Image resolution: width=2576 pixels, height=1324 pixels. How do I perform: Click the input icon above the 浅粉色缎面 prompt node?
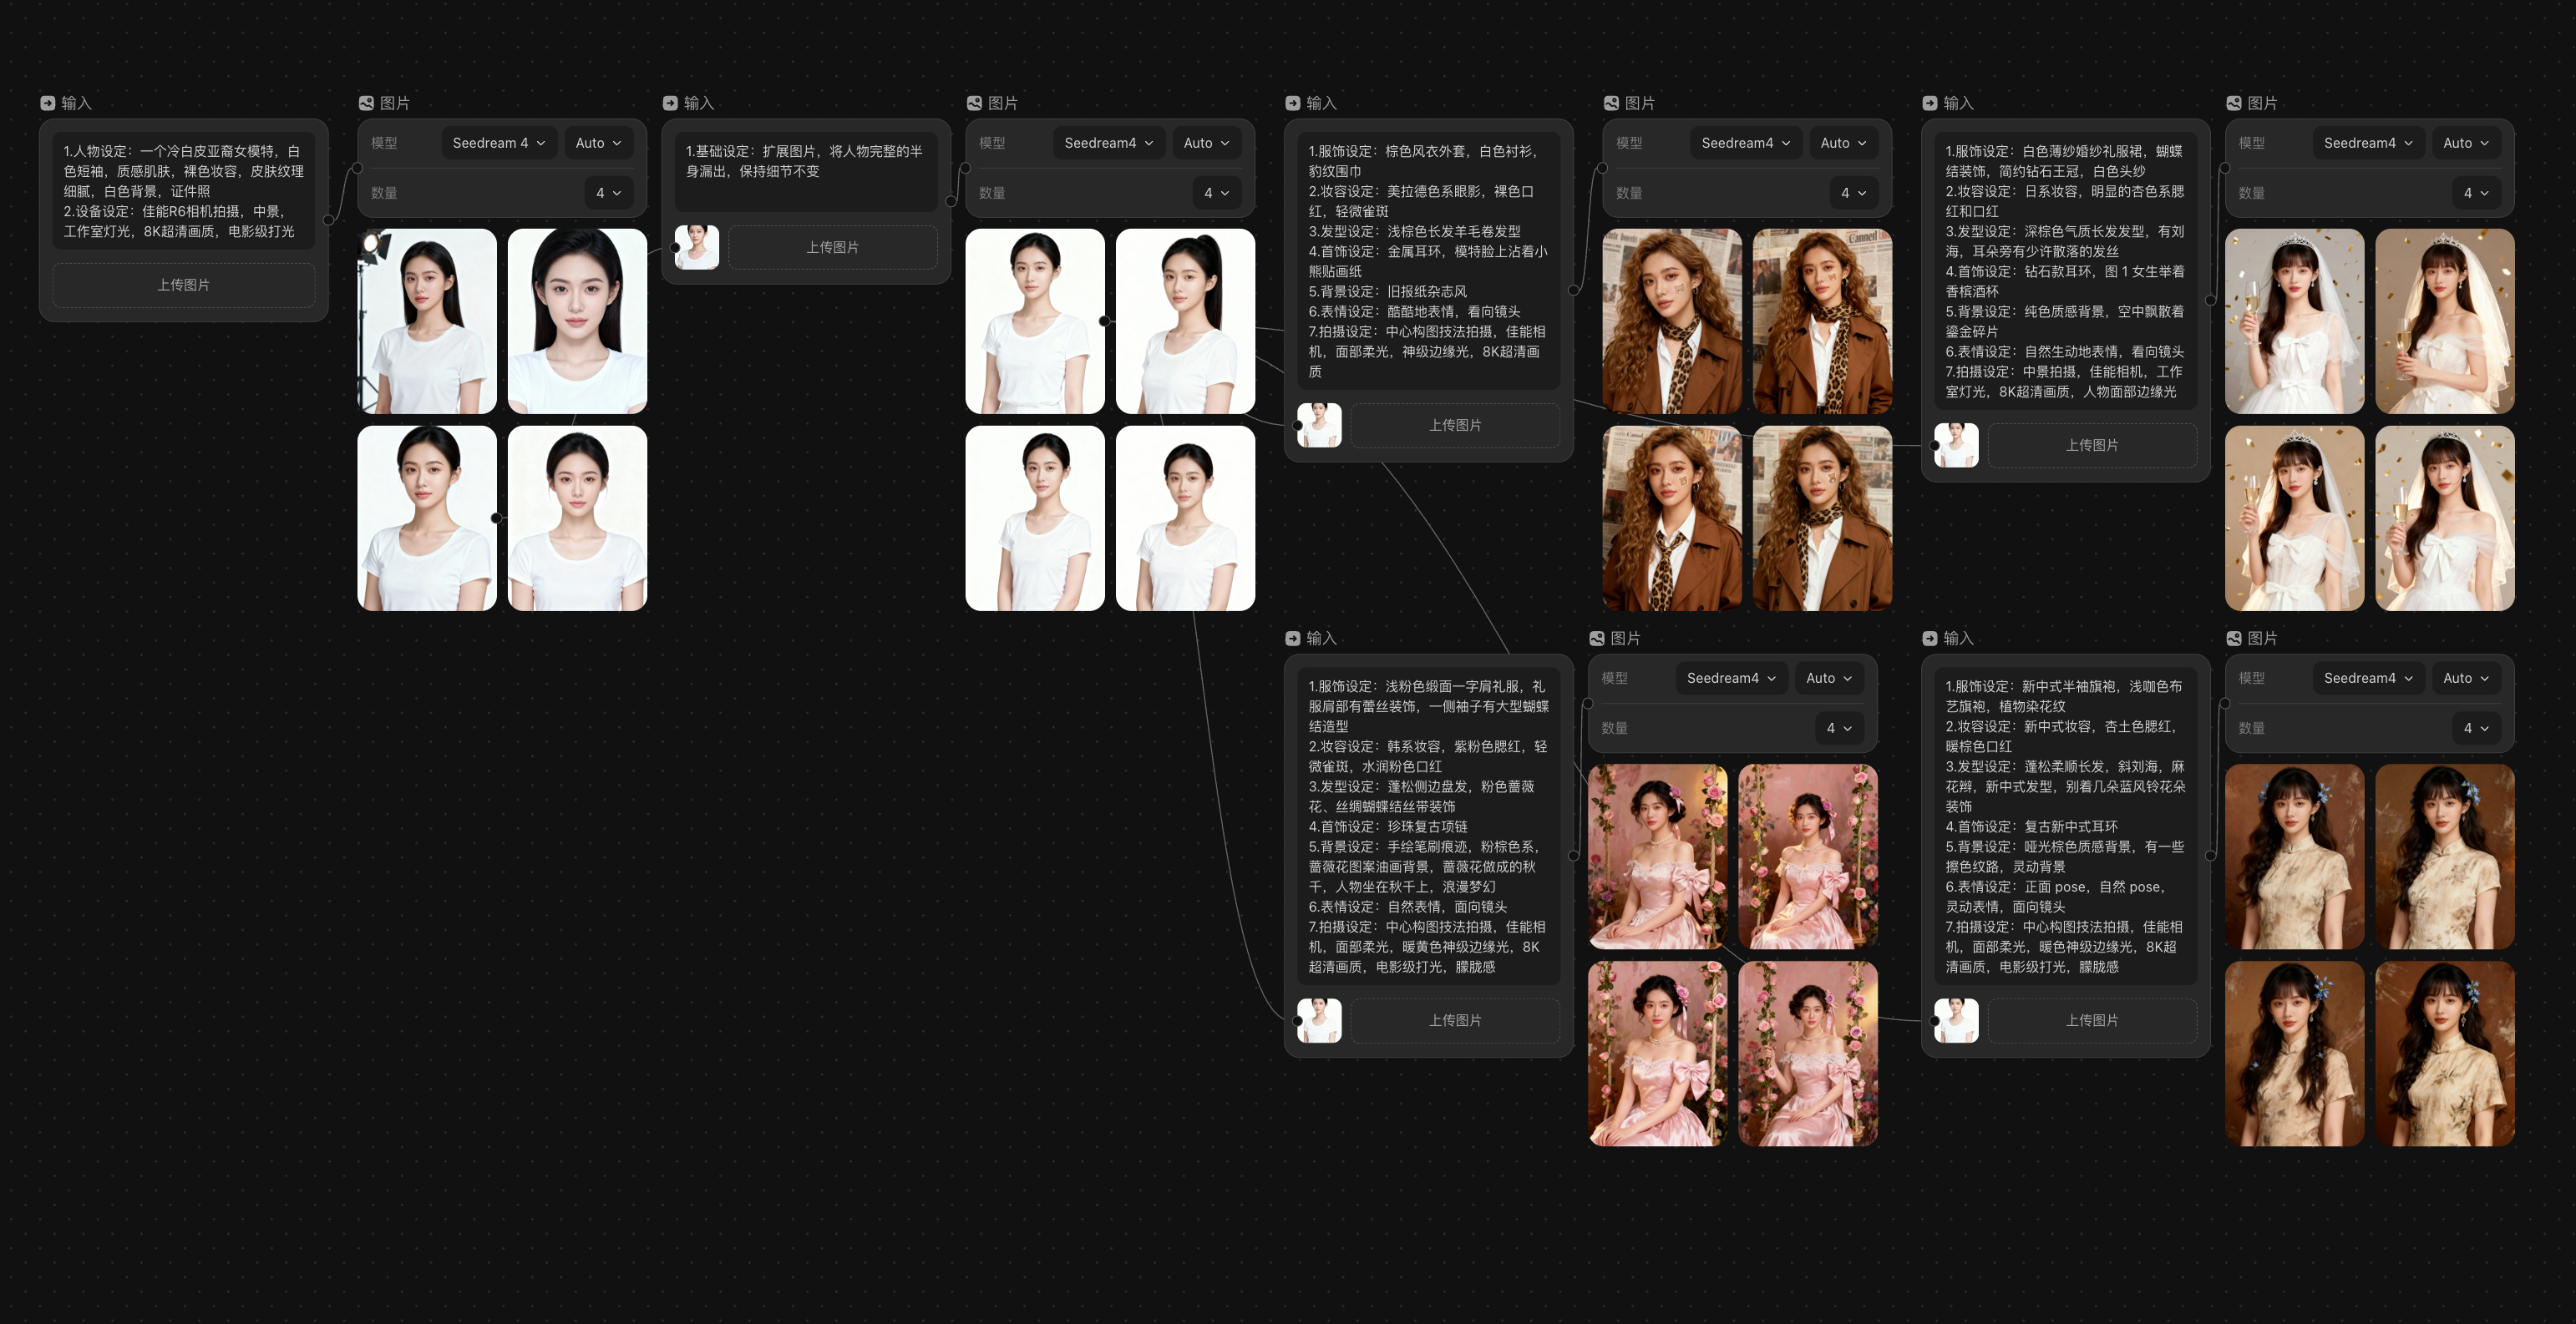(1292, 638)
